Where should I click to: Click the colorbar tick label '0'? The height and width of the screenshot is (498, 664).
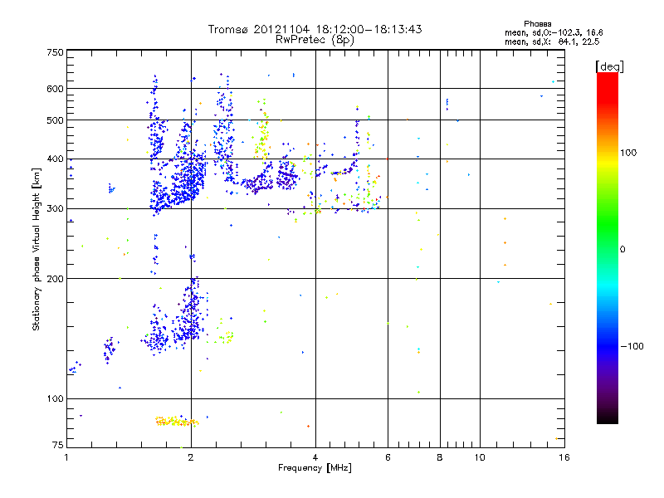622,250
